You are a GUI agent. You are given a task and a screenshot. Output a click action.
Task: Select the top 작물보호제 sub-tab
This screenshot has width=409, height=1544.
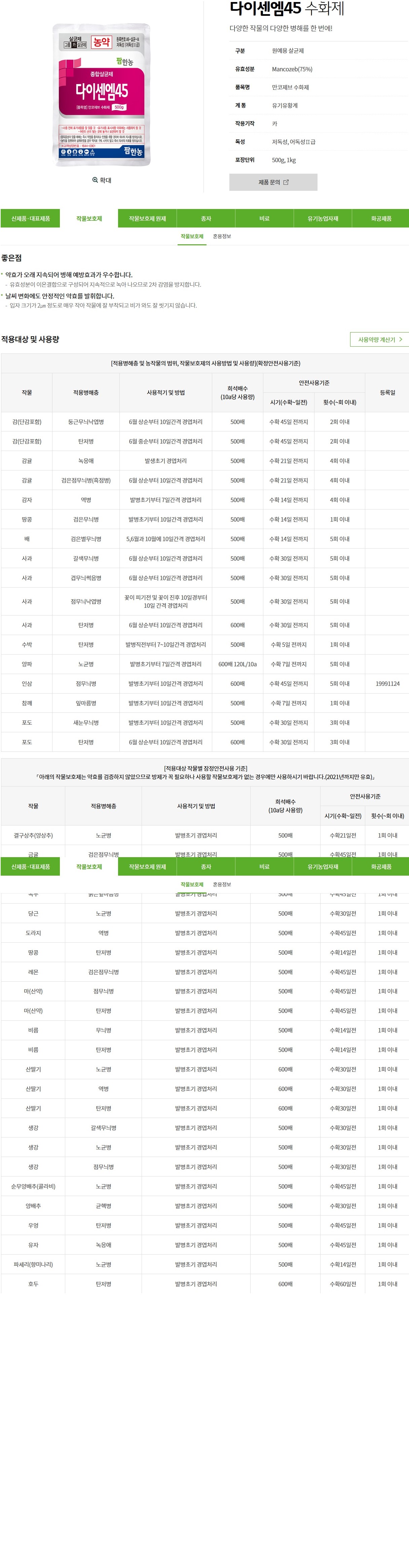pos(192,237)
